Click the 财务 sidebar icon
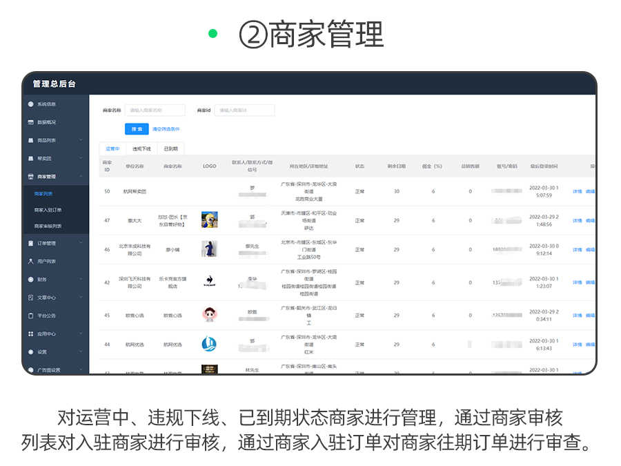 [30, 280]
